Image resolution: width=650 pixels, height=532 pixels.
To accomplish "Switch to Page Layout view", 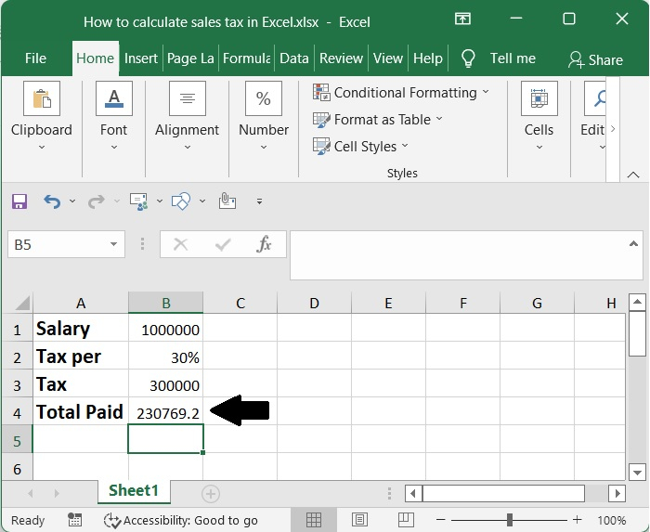I will (x=357, y=520).
